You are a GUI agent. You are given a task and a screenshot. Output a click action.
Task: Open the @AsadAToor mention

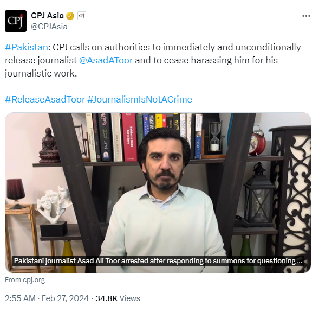tap(106, 60)
